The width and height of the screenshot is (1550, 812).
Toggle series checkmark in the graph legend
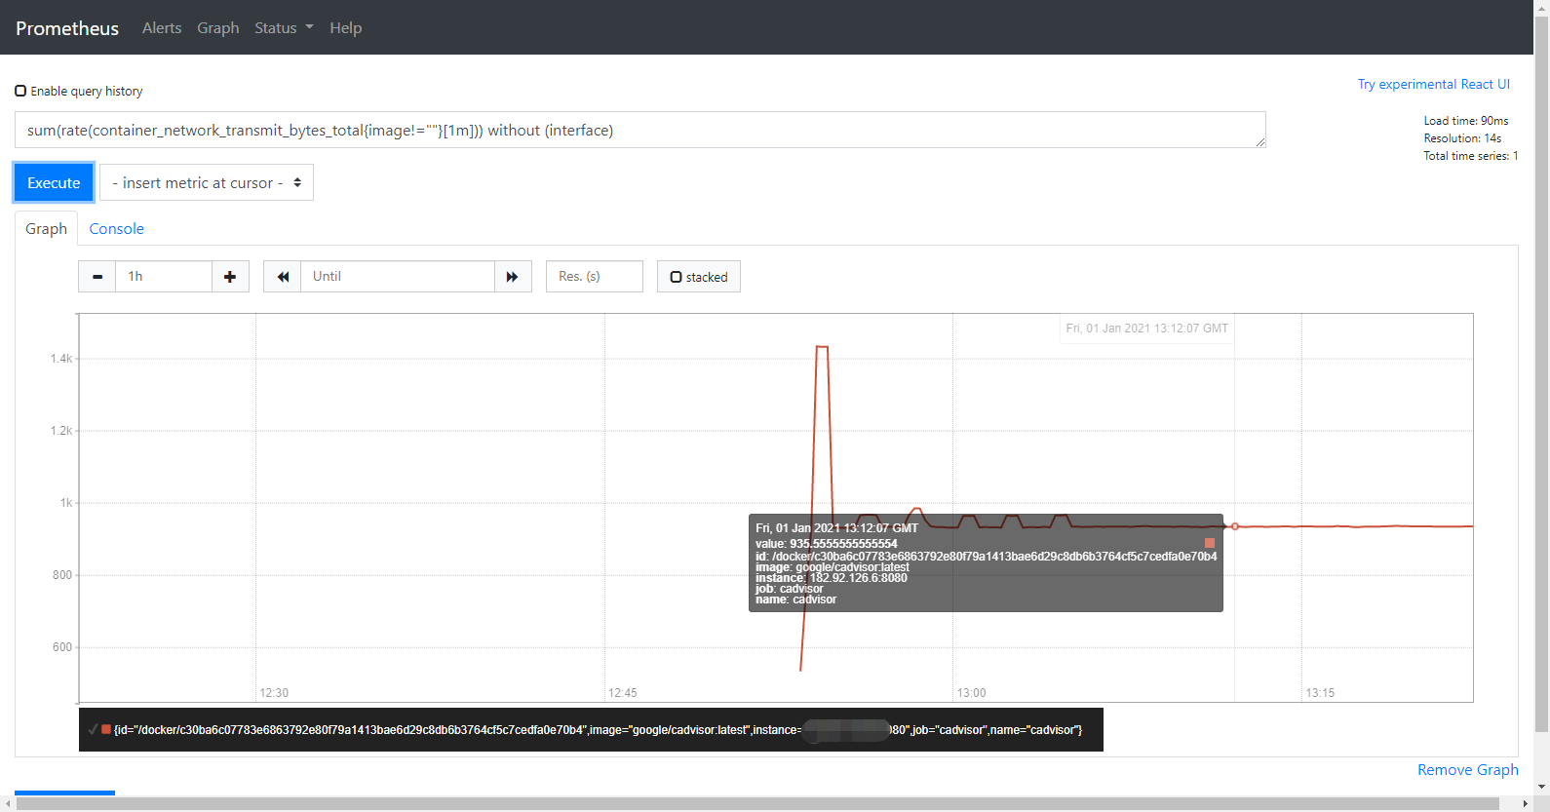[x=93, y=729]
